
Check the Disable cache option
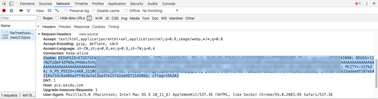(94, 11)
